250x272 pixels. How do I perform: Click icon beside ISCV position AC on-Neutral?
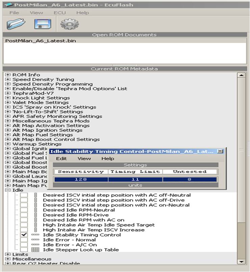click(x=35, y=205)
